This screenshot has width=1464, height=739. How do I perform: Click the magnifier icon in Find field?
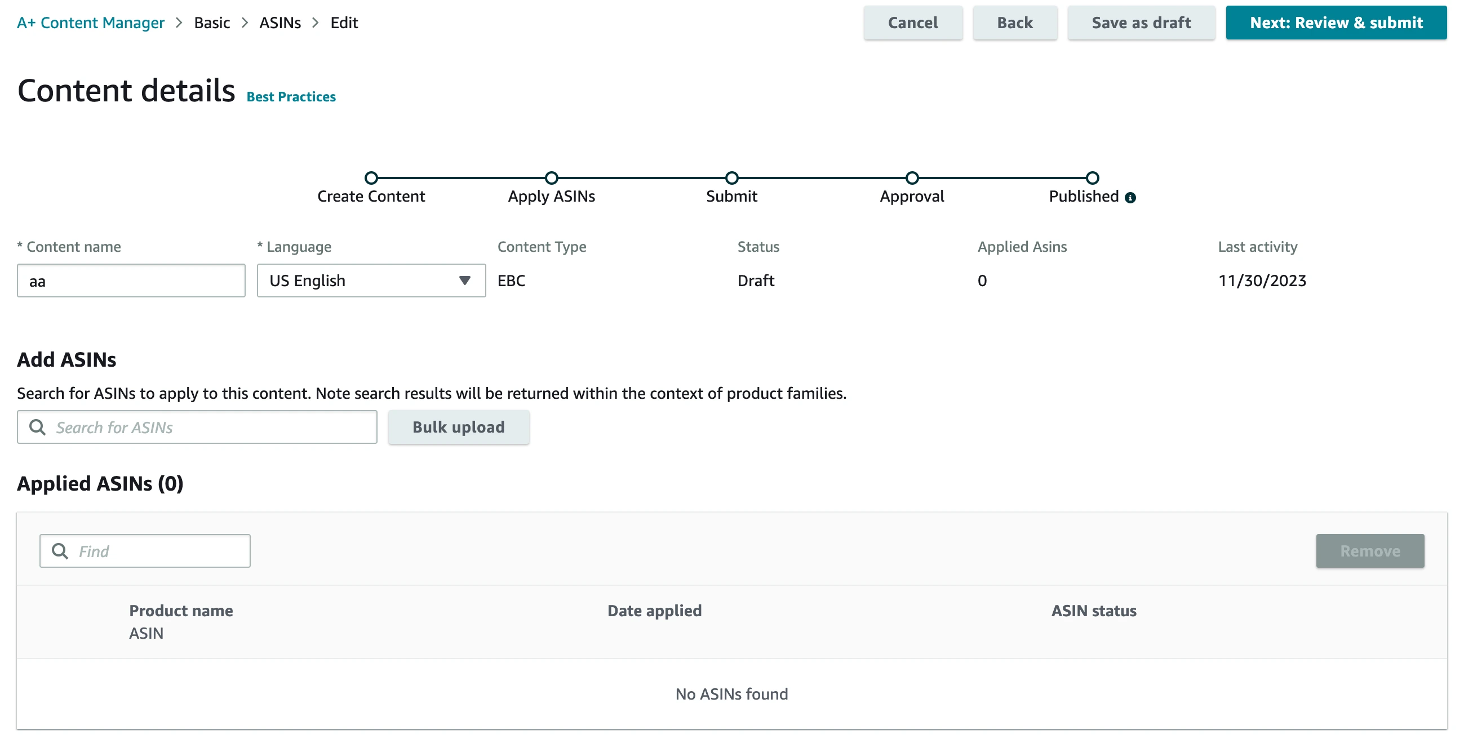click(60, 550)
